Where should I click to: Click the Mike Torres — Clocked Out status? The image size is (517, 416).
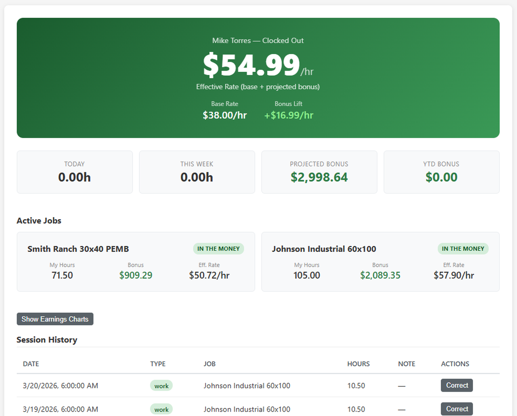point(258,40)
